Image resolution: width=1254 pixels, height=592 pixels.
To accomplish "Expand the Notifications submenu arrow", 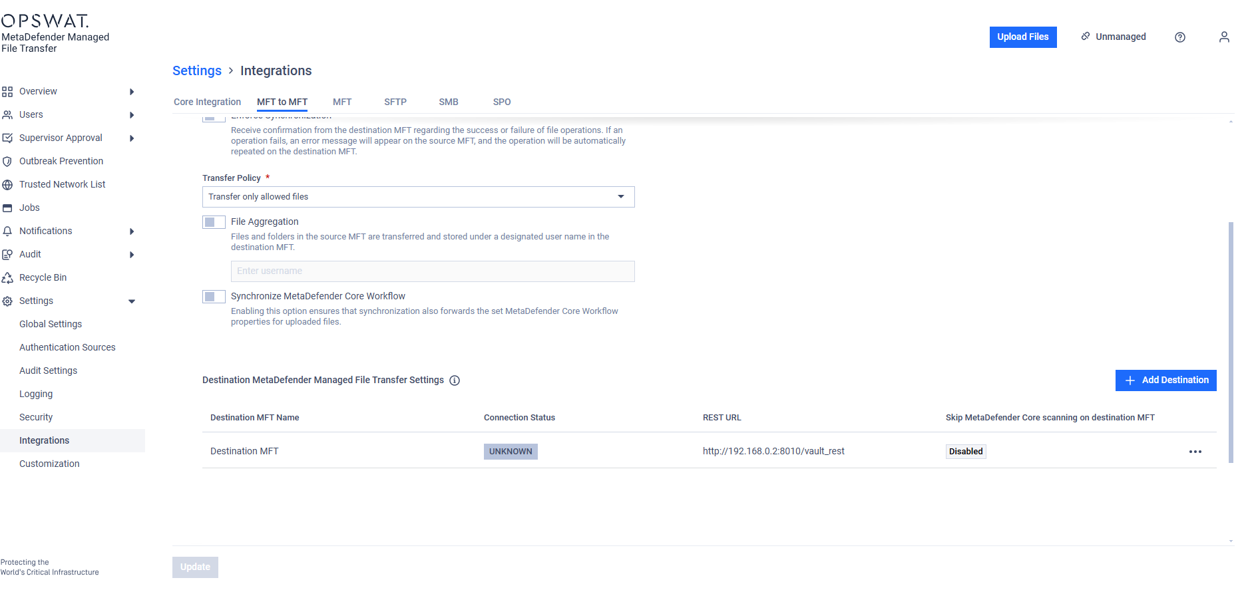I will [x=132, y=231].
